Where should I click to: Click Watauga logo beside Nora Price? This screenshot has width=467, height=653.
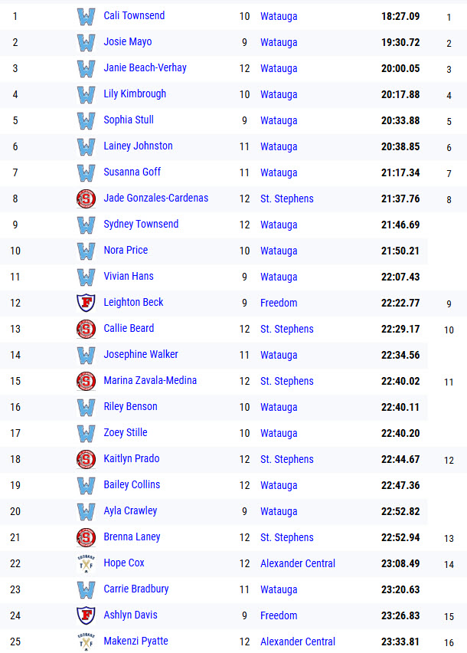pos(86,251)
